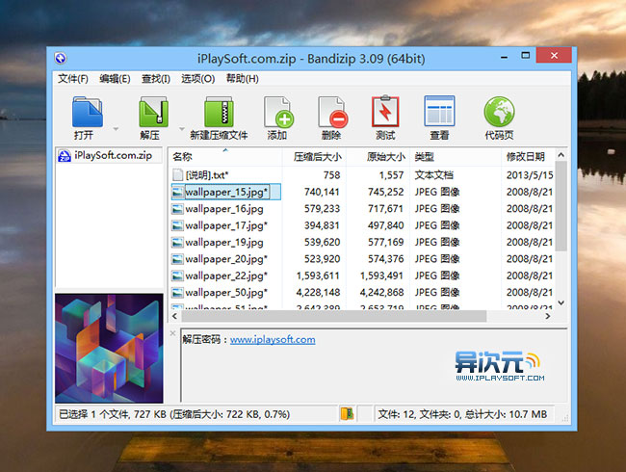Screen dimensions: 626x472
Task: Open the www.iplaysoft.com link
Action: coord(273,339)
